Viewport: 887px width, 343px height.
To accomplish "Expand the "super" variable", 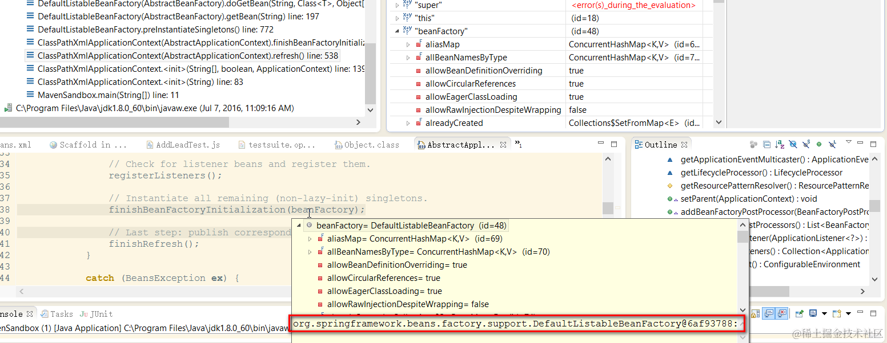I will 397,5.
